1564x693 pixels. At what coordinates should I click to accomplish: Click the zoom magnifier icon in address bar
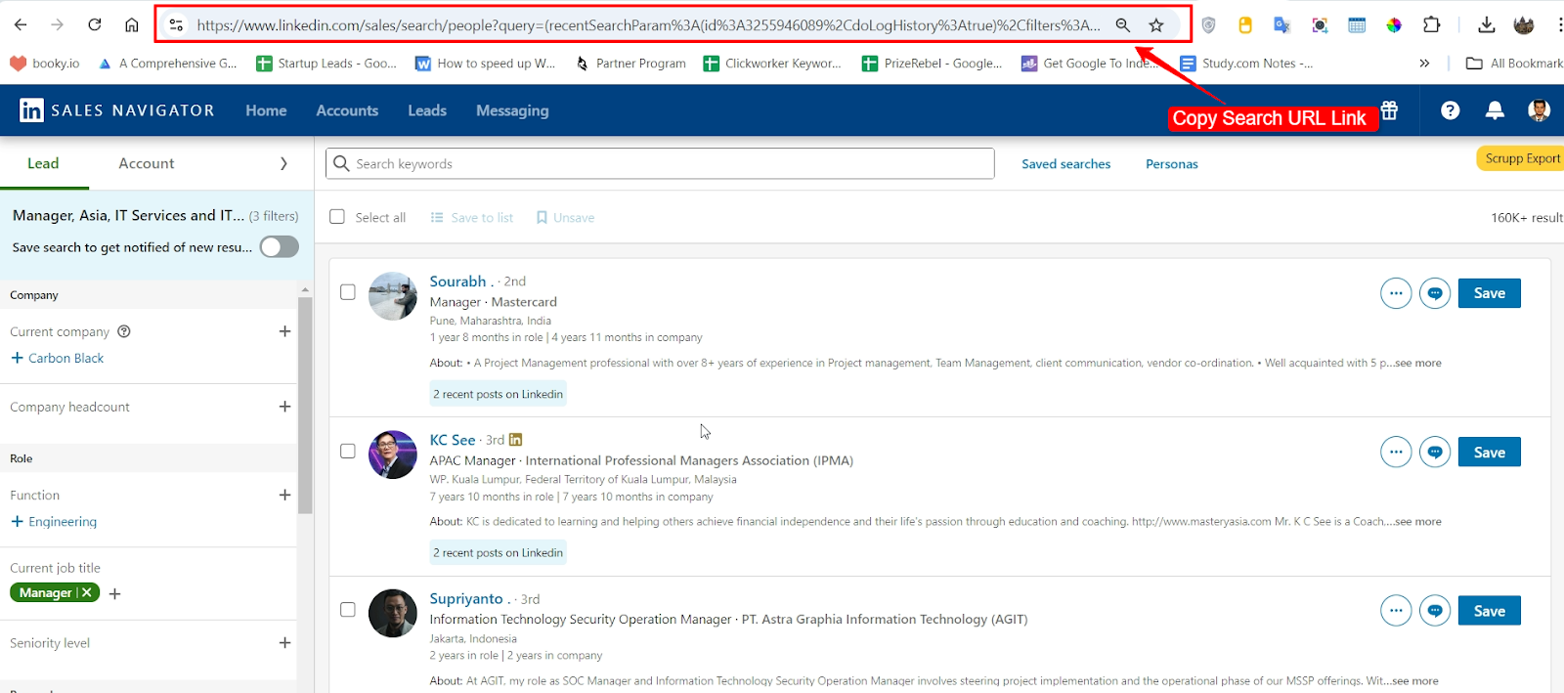coord(1123,25)
